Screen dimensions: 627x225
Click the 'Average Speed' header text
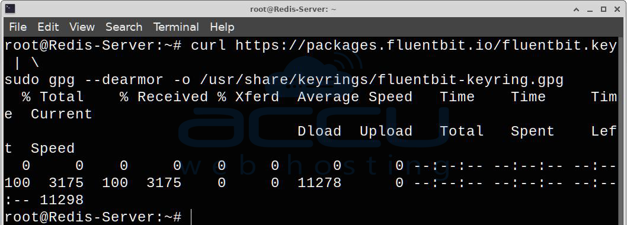click(354, 97)
